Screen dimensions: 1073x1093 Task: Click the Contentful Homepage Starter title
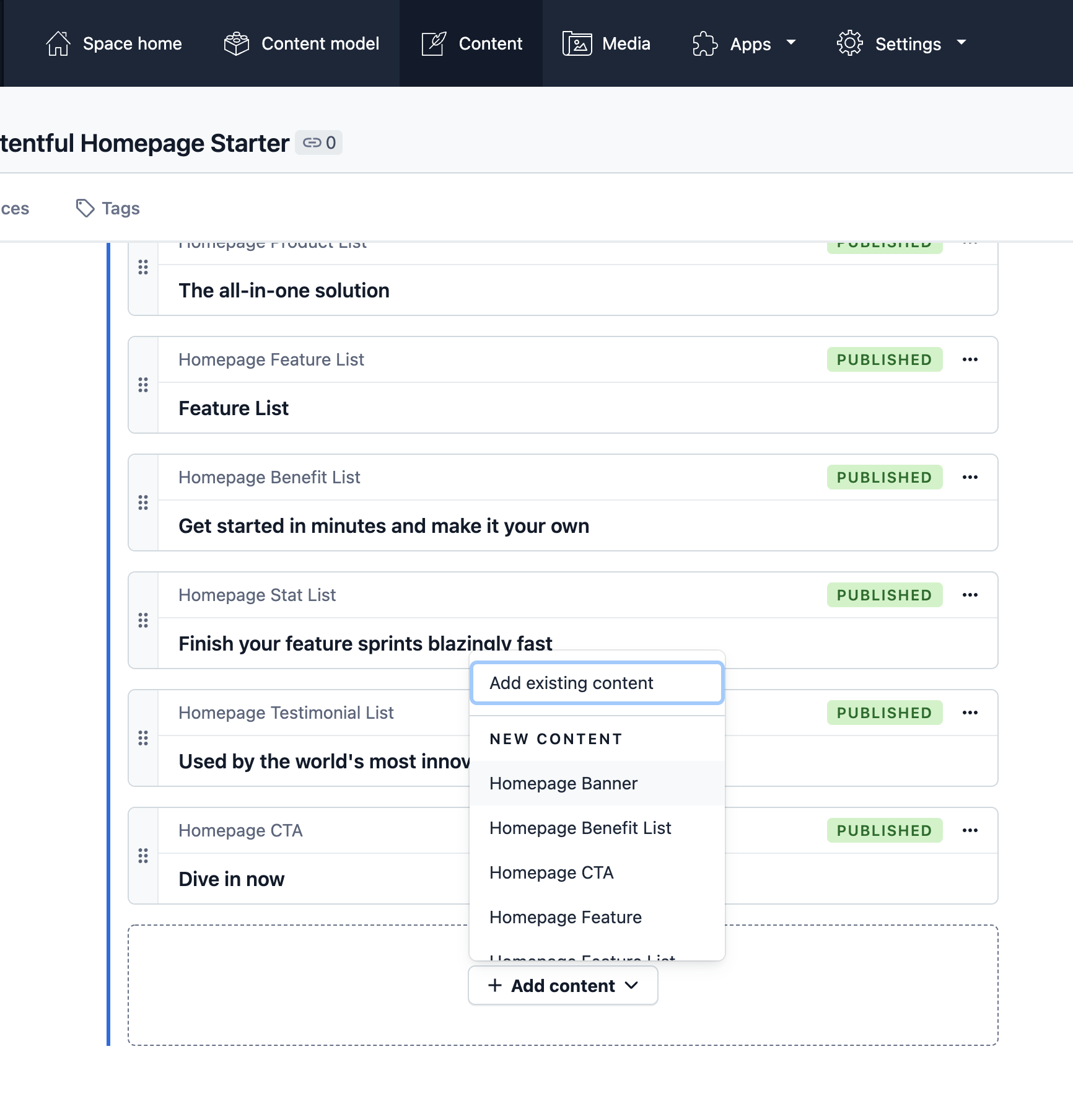coord(144,143)
